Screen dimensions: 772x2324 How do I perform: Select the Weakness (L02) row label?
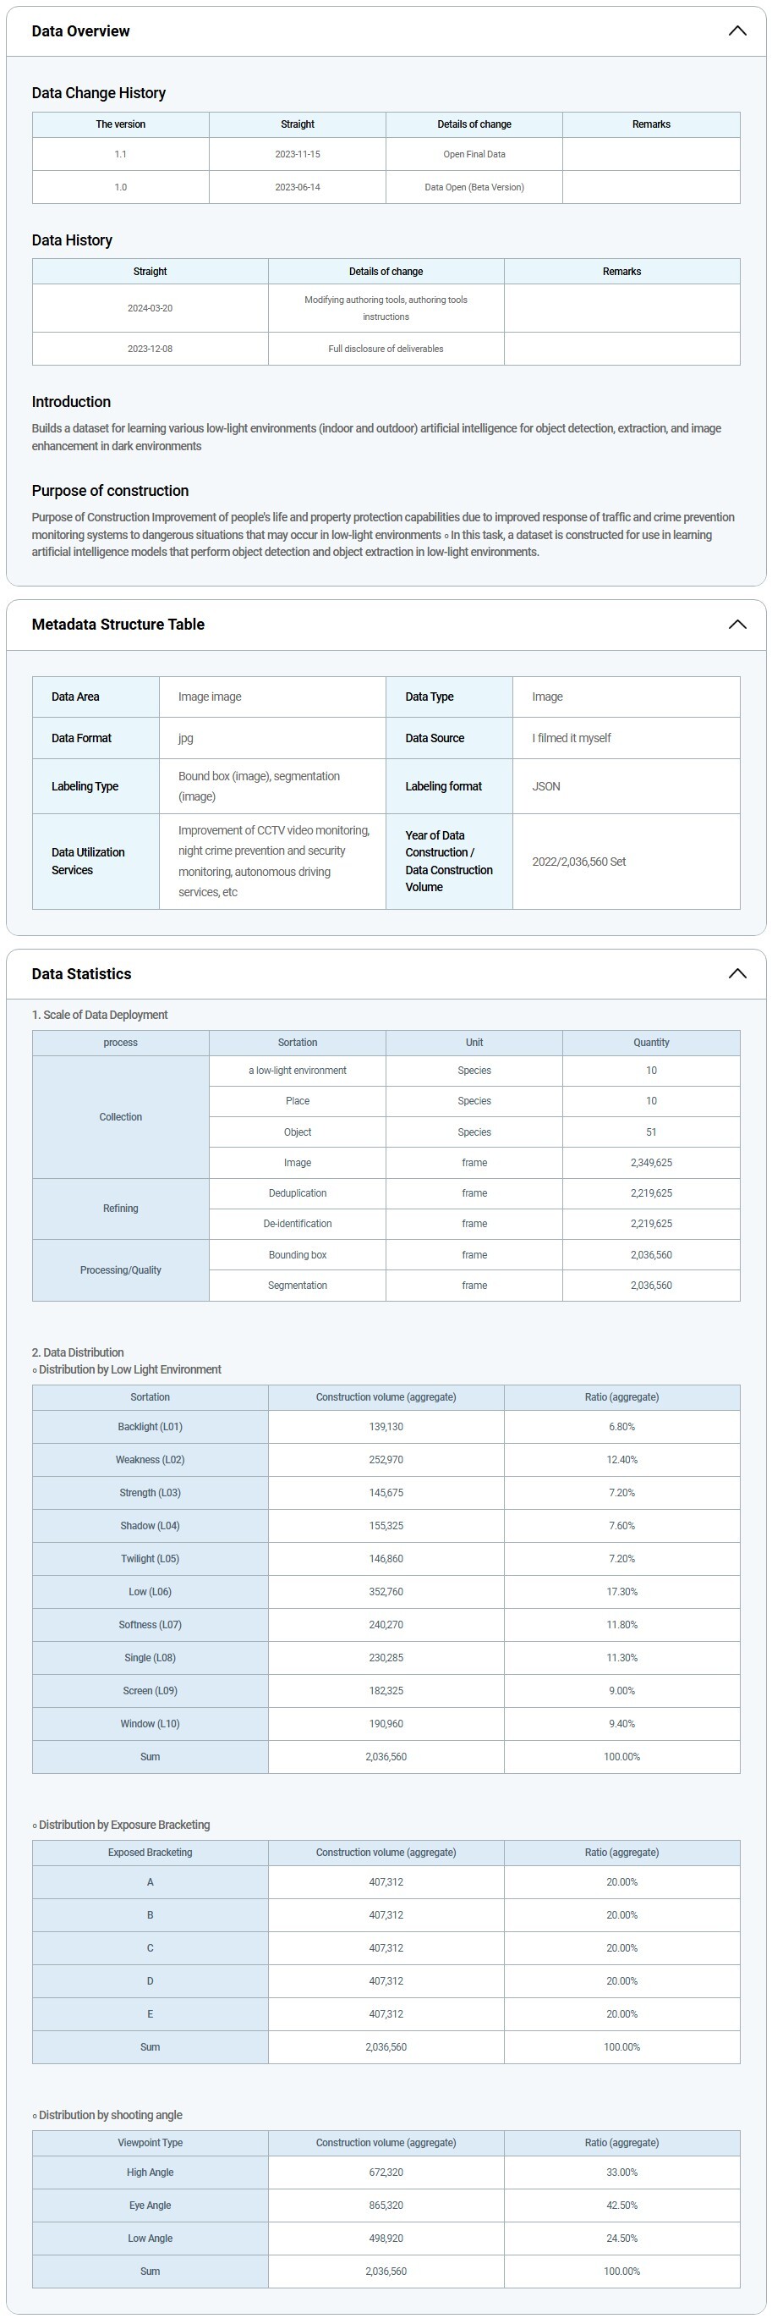(x=150, y=1460)
